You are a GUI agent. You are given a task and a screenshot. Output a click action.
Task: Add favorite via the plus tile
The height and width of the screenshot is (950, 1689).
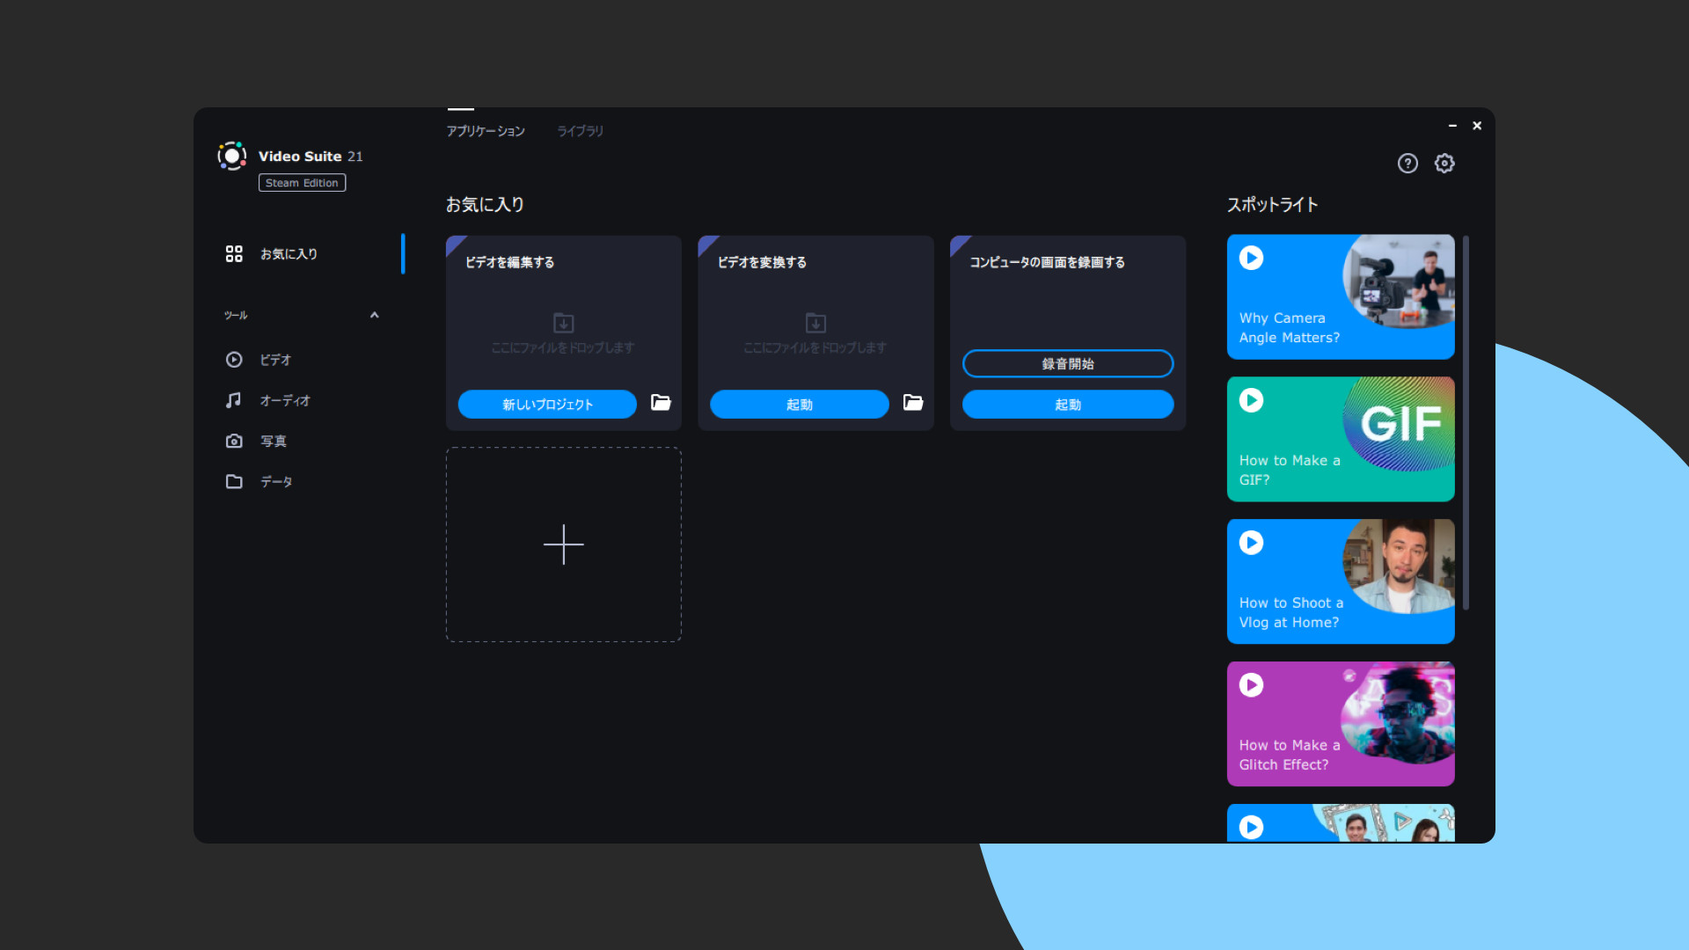pyautogui.click(x=564, y=544)
